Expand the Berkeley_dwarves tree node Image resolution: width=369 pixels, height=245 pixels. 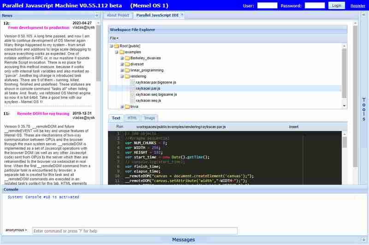[122, 58]
